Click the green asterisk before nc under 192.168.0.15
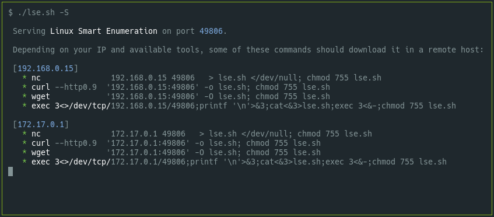 pos(24,78)
